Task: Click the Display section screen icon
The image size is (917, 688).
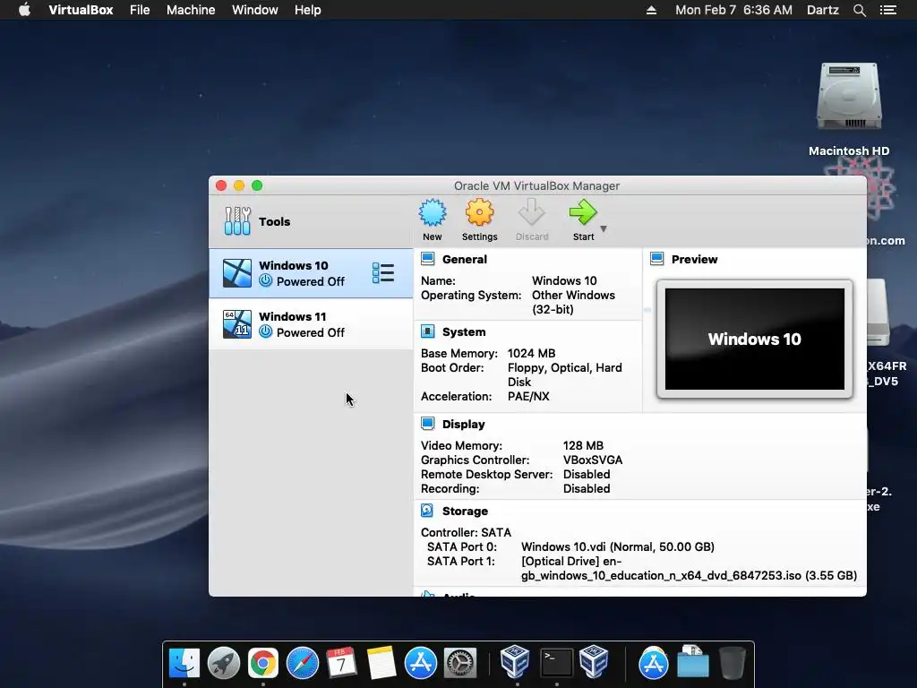Action: [x=427, y=424]
